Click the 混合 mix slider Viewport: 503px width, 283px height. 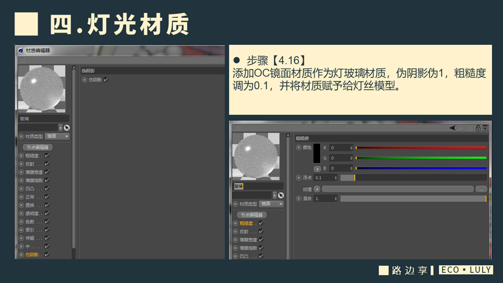click(414, 199)
